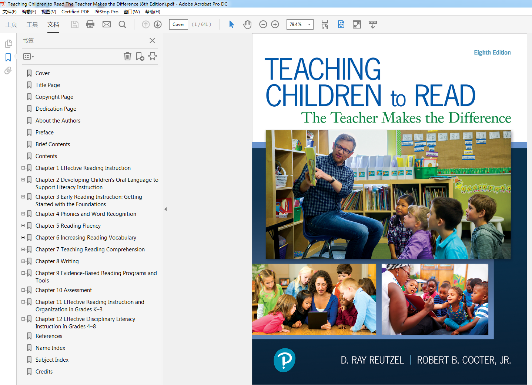Jump to the Subject Index bookmark
The width and height of the screenshot is (532, 385).
click(52, 360)
